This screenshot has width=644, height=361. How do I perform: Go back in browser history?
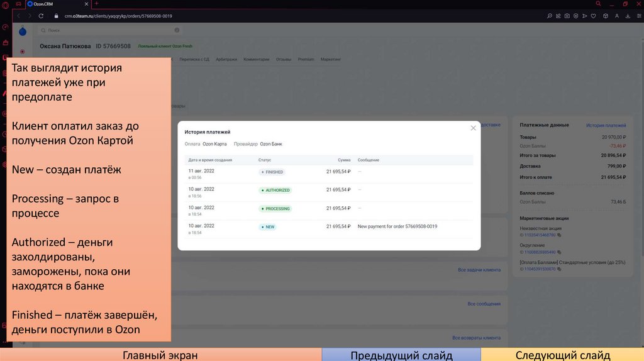click(x=18, y=16)
